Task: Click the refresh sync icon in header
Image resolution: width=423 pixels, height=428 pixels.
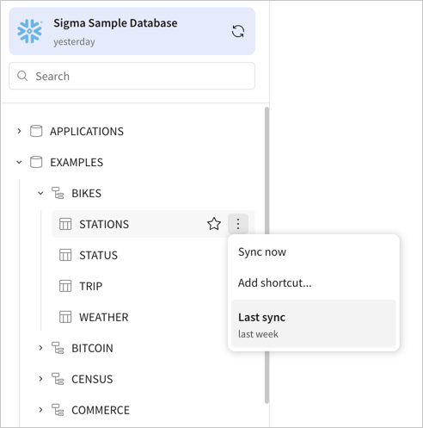Action: pyautogui.click(x=238, y=31)
